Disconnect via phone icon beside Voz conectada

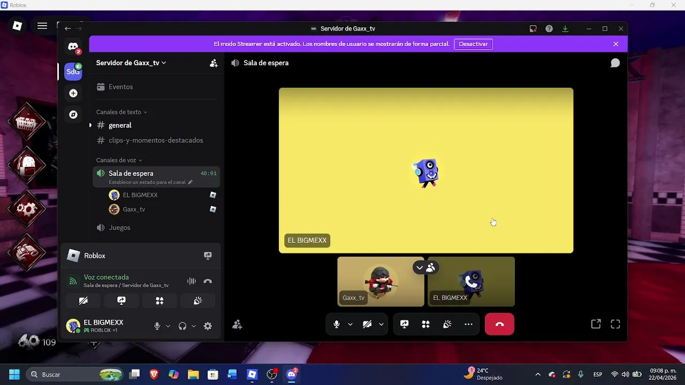pos(208,281)
